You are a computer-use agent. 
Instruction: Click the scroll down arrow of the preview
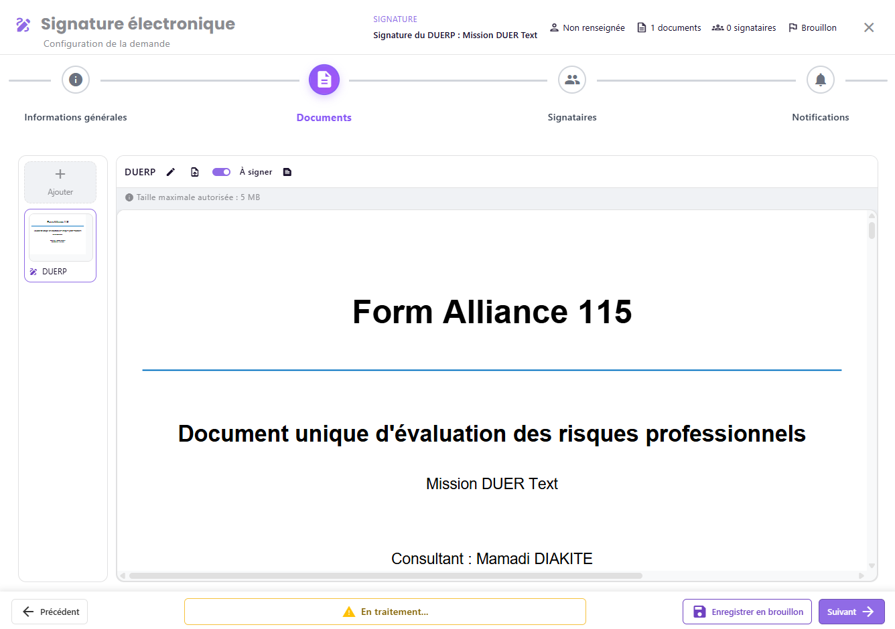[872, 566]
